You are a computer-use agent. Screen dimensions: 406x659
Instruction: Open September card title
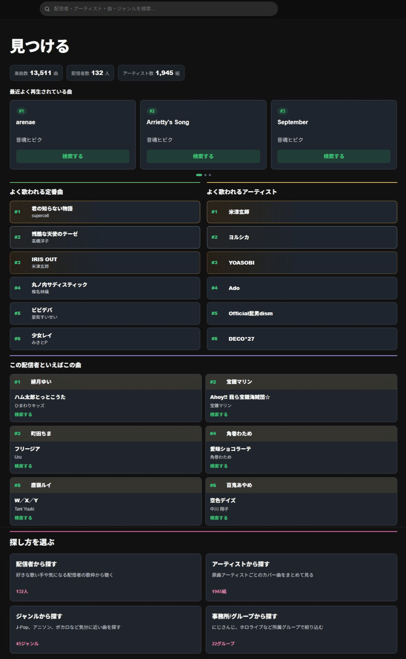coord(293,122)
